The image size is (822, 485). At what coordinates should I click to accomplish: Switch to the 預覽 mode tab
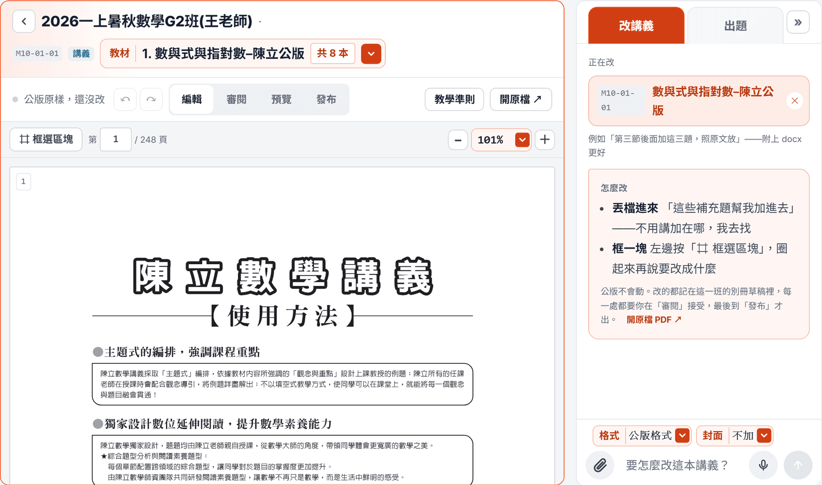click(281, 99)
